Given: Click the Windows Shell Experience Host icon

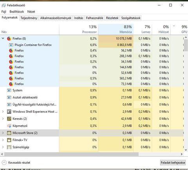Looking at the screenshot, I should (x=9, y=112).
